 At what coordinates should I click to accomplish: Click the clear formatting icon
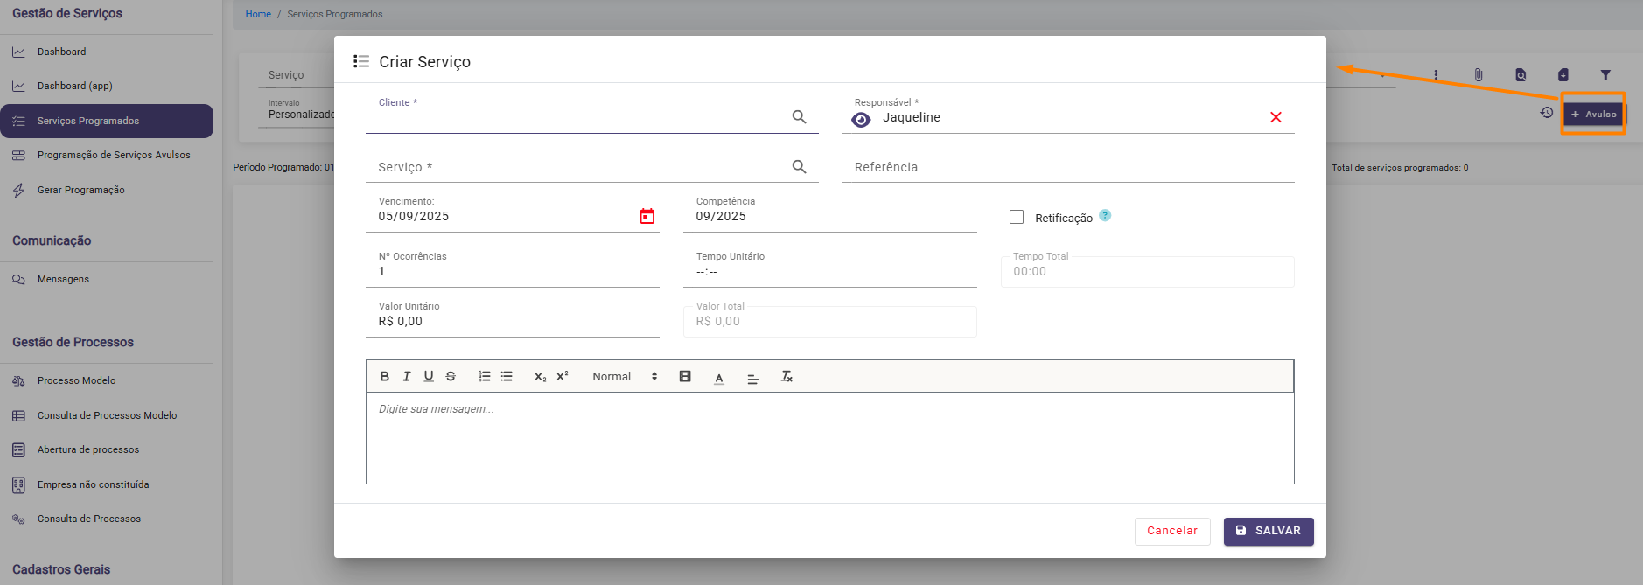787,377
